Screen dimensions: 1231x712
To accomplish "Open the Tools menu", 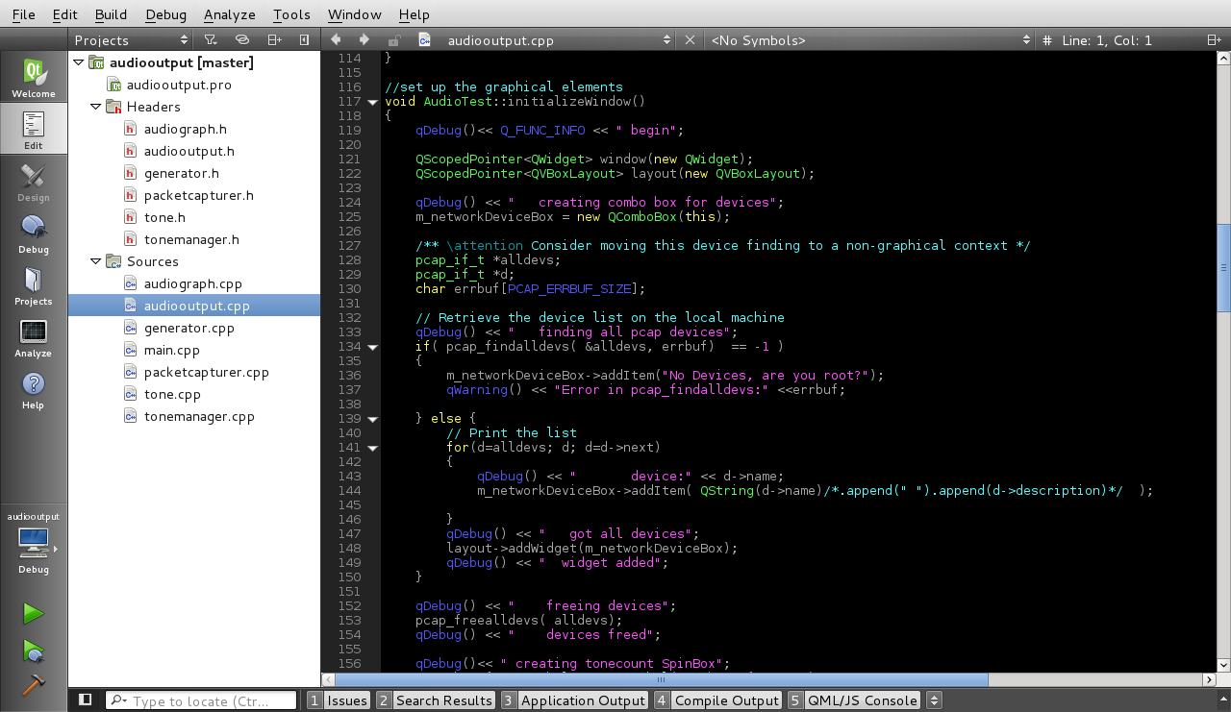I will (291, 14).
